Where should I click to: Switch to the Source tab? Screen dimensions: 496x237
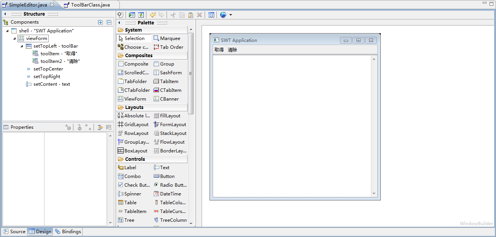[14, 231]
